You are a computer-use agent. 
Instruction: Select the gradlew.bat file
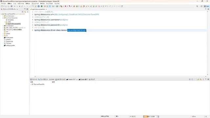(10, 42)
